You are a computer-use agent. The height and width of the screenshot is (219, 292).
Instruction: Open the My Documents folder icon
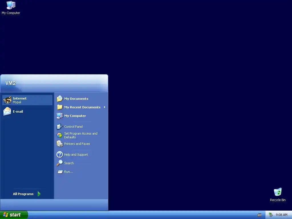(x=60, y=98)
